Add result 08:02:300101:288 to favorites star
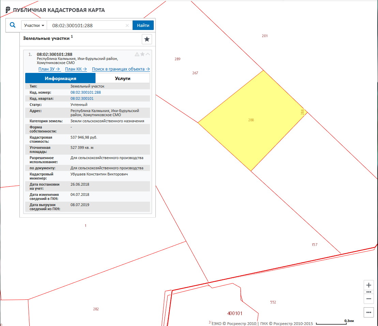The height and width of the screenshot is (326, 378). pyautogui.click(x=142, y=54)
